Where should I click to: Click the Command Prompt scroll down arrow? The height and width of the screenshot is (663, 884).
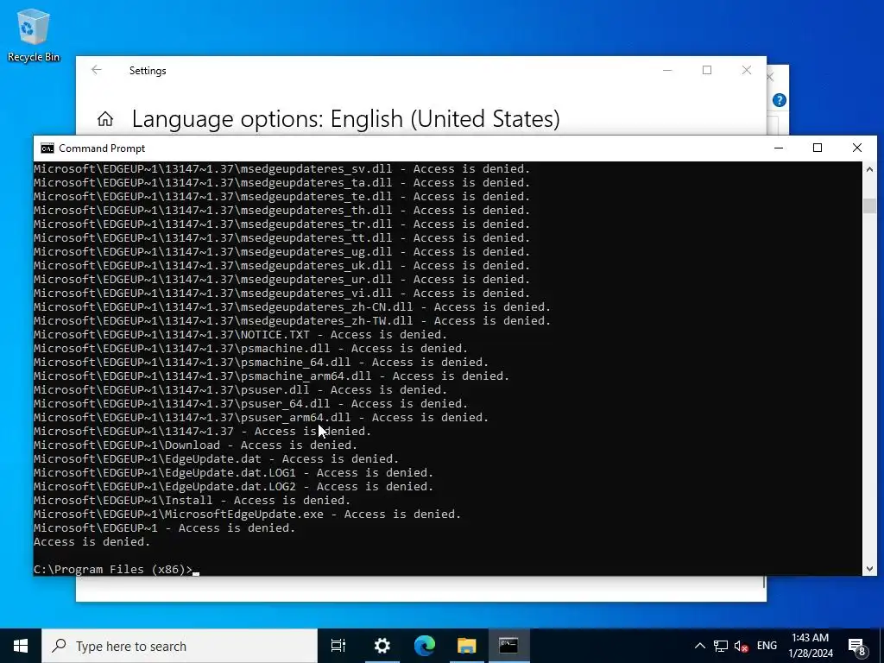pos(869,569)
